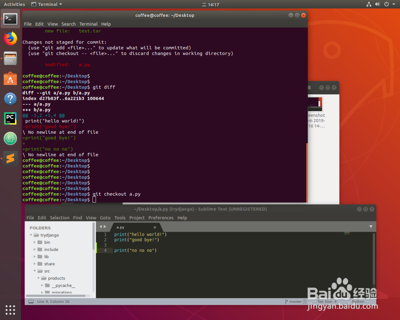
Task: Open terminal View menu
Action: pyautogui.click(x=52, y=24)
